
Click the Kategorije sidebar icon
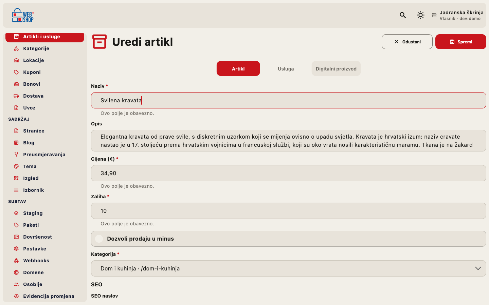(16, 48)
